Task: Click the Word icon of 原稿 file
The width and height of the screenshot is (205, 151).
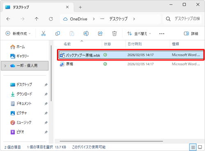Action: click(x=62, y=64)
